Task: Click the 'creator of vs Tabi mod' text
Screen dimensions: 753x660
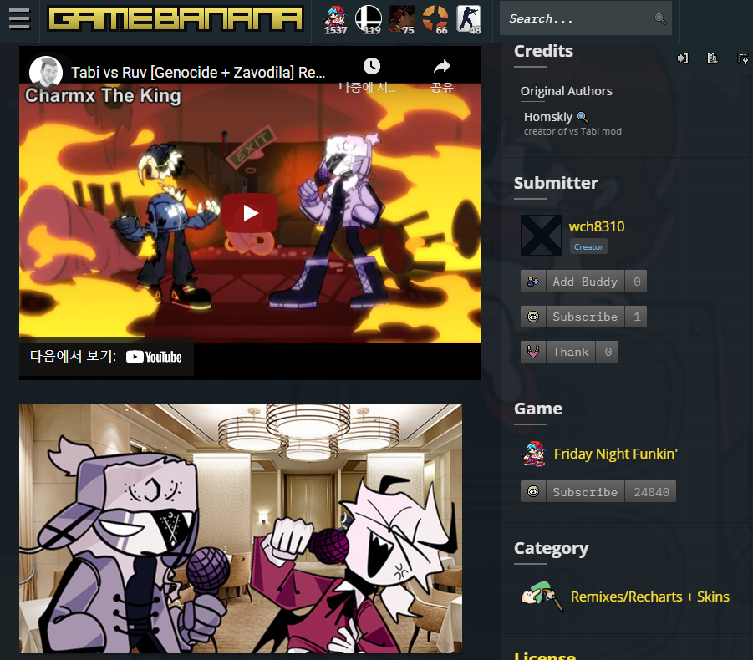Action: tap(572, 131)
